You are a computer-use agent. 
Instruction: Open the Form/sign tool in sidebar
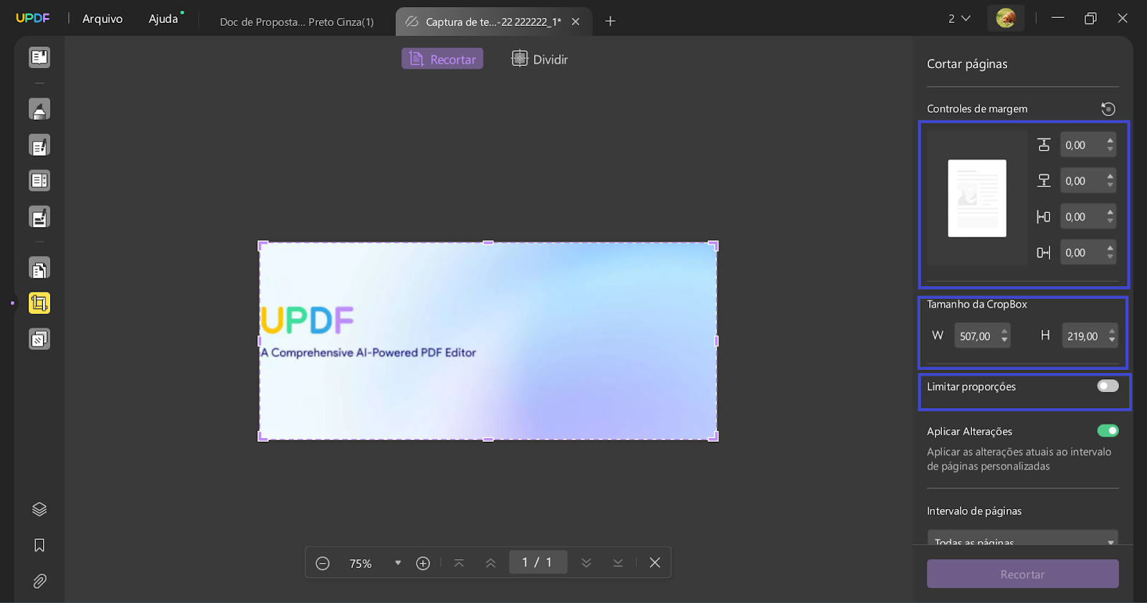click(39, 217)
